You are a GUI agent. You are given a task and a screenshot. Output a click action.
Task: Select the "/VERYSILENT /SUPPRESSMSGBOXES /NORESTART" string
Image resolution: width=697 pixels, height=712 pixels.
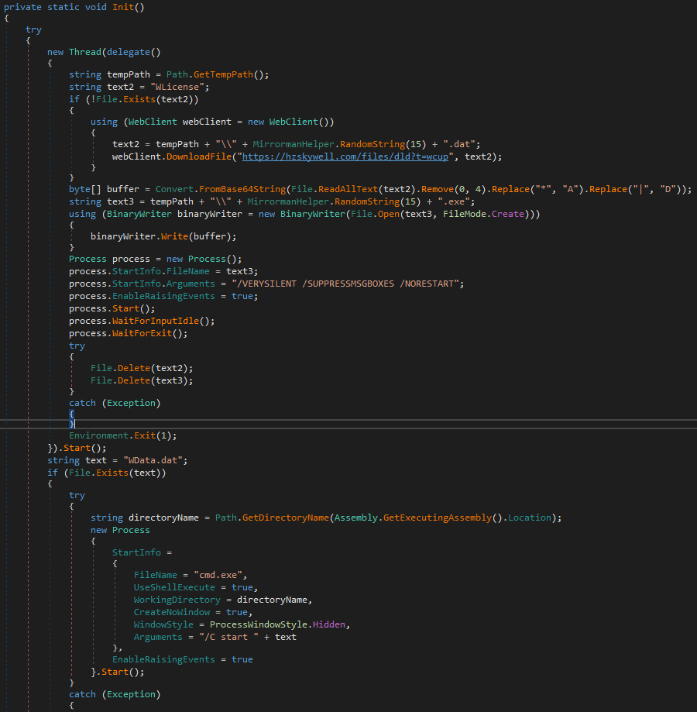point(345,284)
